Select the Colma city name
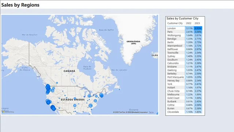Image resolution: width=234 pixels, height=132 pixels. click(171, 105)
